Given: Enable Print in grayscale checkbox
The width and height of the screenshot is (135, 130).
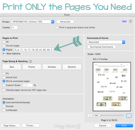Looking at the screenshot, I should 57,27.
